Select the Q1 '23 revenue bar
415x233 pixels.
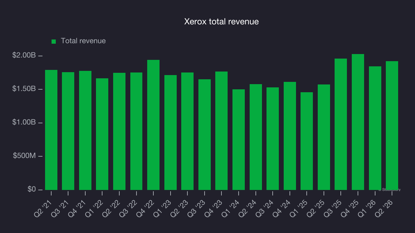click(171, 132)
